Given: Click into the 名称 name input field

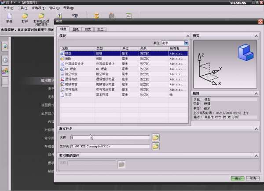Looking at the screenshot, I should [109, 137].
